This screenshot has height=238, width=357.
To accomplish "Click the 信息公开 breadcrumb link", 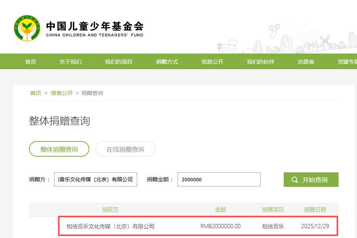I will tap(62, 93).
